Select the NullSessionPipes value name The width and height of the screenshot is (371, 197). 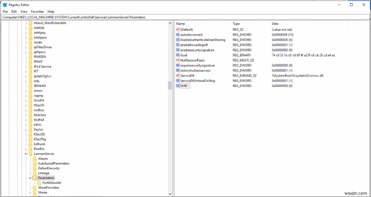pos(192,60)
